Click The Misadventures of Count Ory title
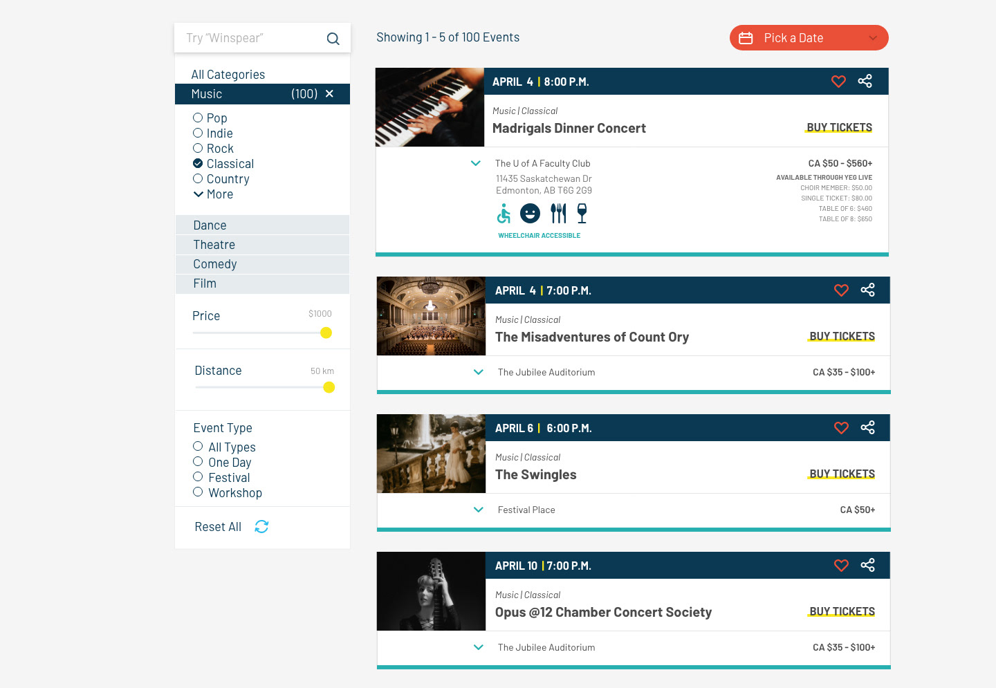 point(592,337)
